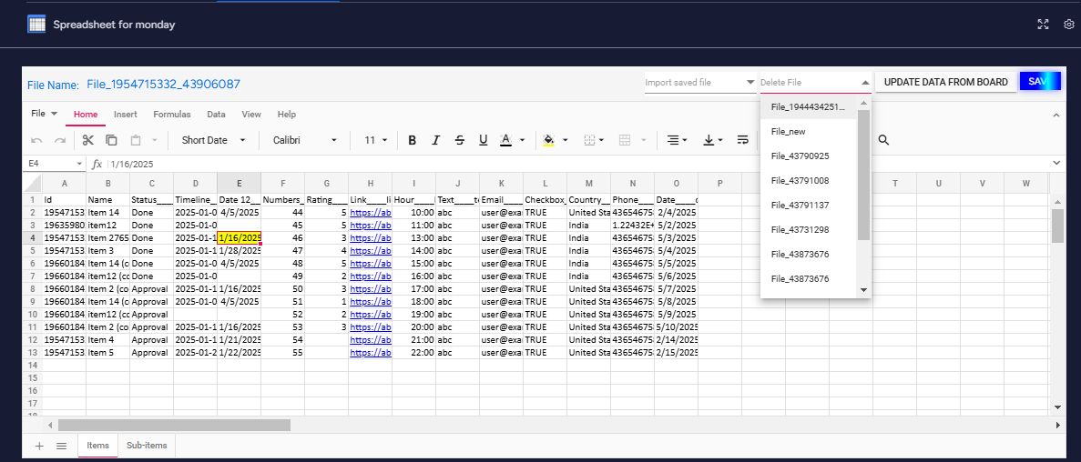The image size is (1081, 462).
Task: Toggle Italic formatting
Action: [435, 140]
